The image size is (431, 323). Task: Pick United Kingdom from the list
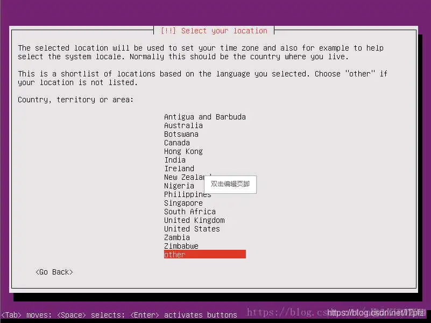(x=194, y=220)
